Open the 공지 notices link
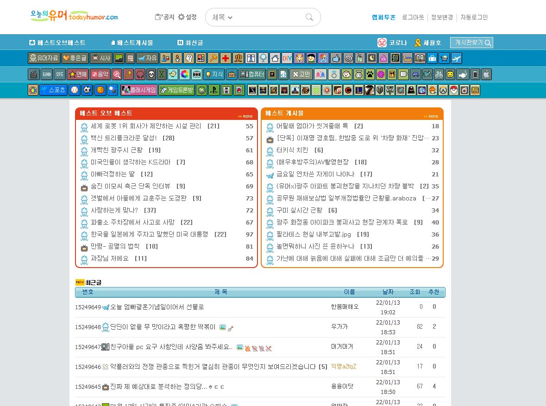 [164, 17]
